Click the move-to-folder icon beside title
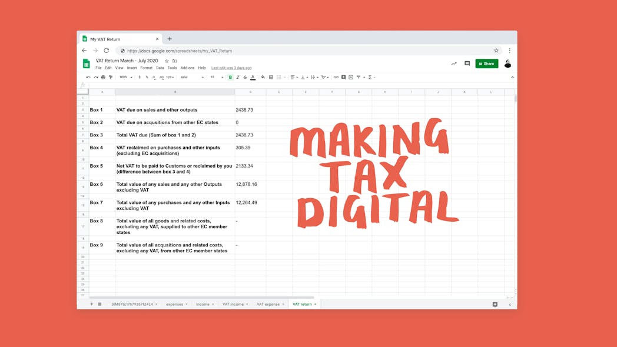Screen dimensions: 617x347 click(175, 61)
